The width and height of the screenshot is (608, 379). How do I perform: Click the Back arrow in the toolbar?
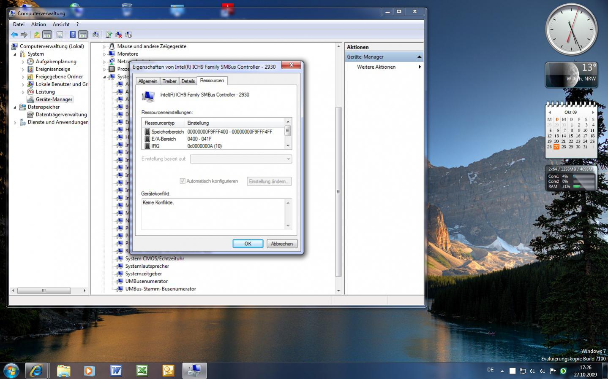coord(14,35)
